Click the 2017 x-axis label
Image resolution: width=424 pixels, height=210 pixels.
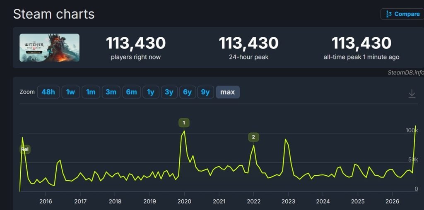tap(80, 201)
